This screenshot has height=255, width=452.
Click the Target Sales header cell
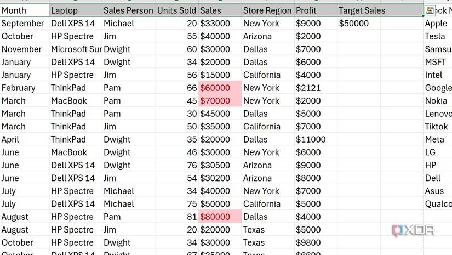[x=362, y=10]
